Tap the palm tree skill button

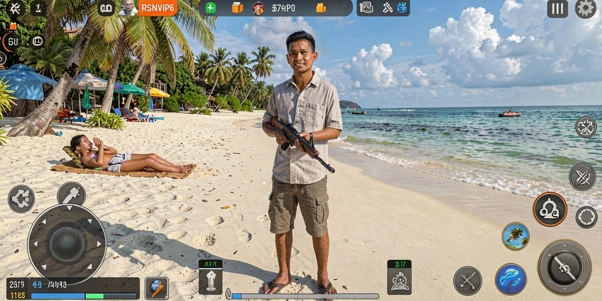click(516, 236)
